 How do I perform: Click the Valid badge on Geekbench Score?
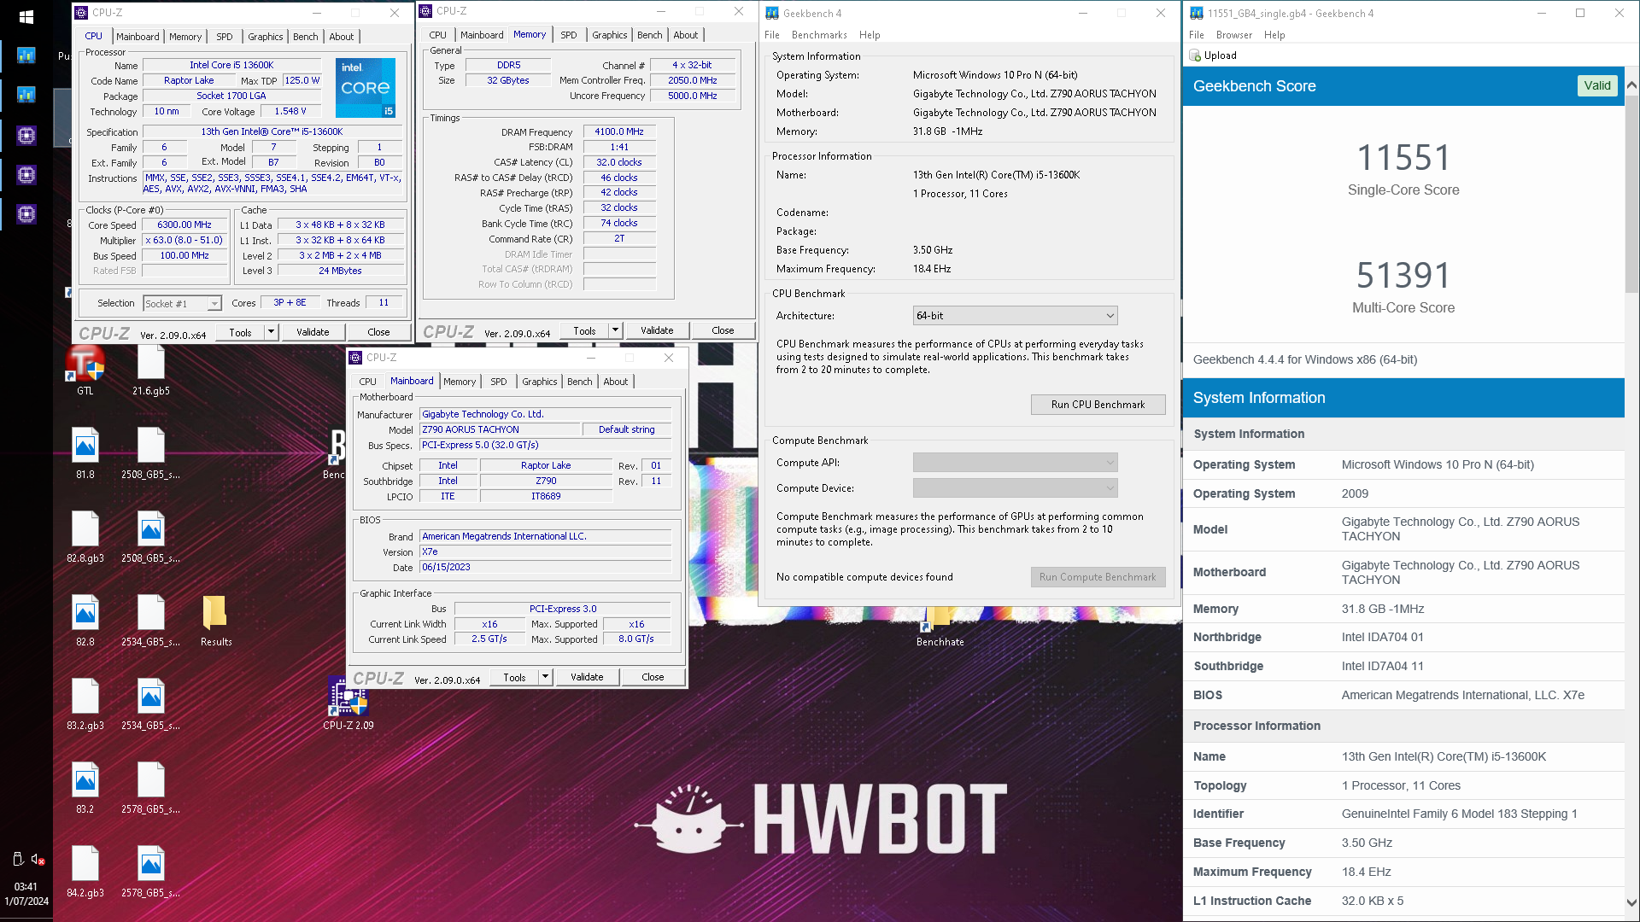click(1596, 85)
